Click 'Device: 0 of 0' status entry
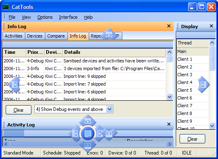Viewport: 218px width, 159px height. click(122, 153)
